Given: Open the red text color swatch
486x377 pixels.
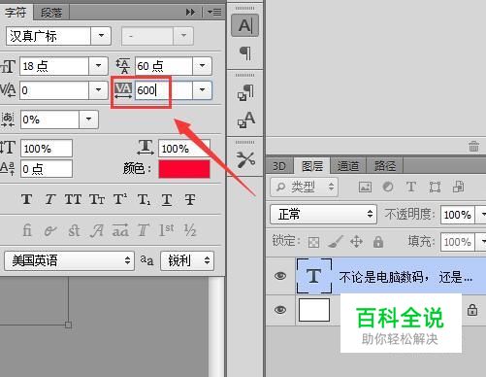Looking at the screenshot, I should pos(184,169).
